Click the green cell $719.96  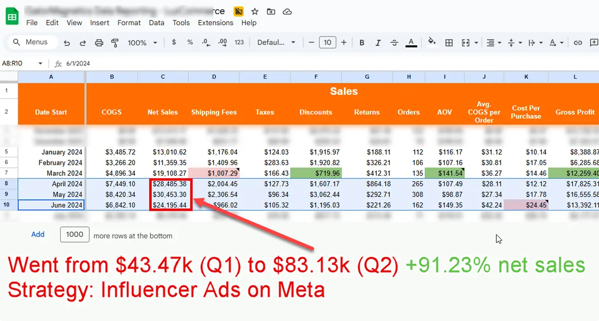316,173
